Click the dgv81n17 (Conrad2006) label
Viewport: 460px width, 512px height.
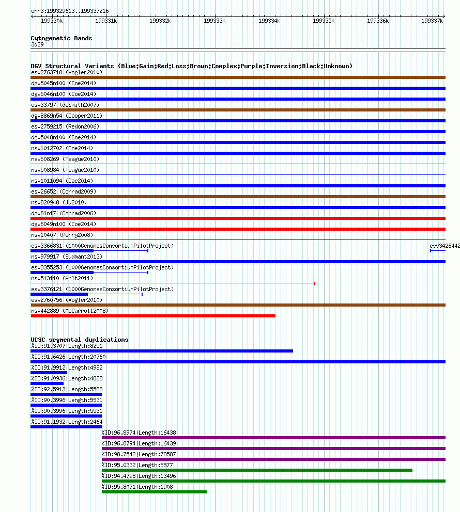pos(64,213)
